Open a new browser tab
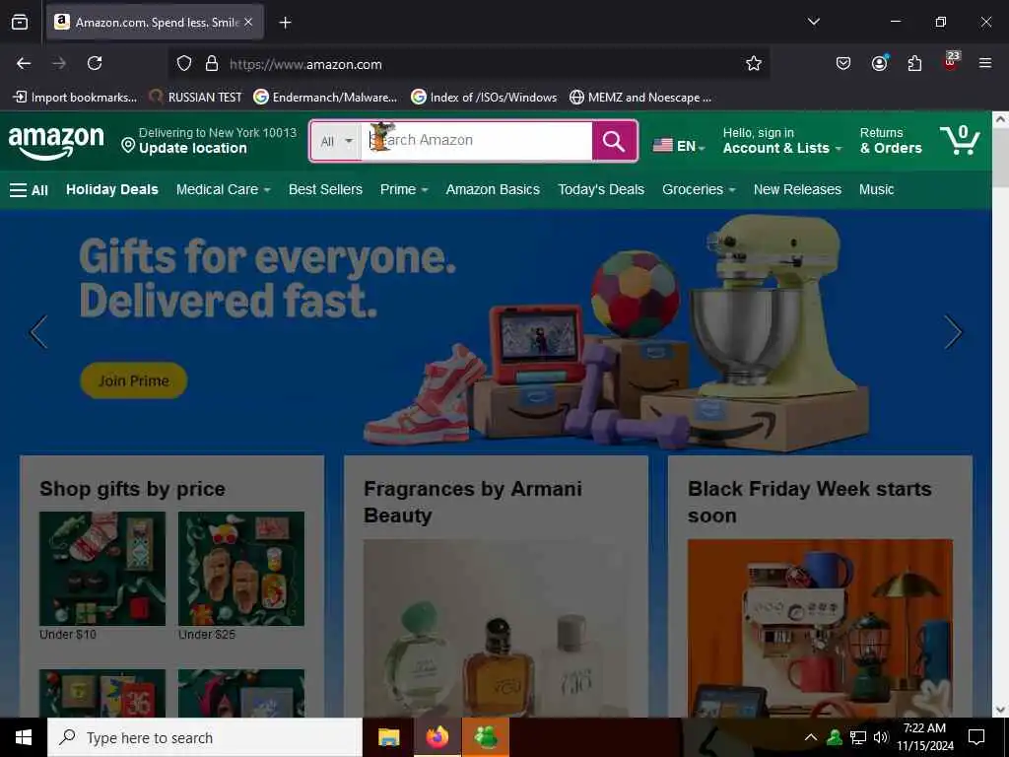 (285, 23)
